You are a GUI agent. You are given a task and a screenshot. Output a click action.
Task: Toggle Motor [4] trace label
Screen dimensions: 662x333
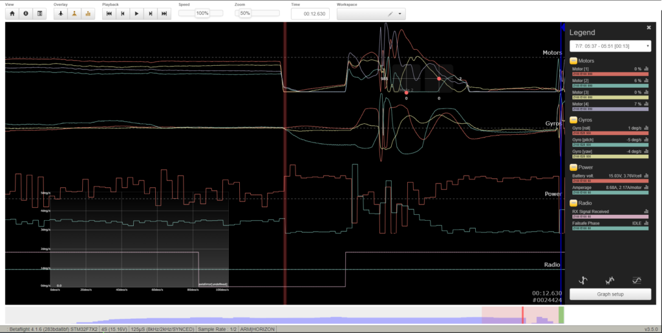point(580,104)
